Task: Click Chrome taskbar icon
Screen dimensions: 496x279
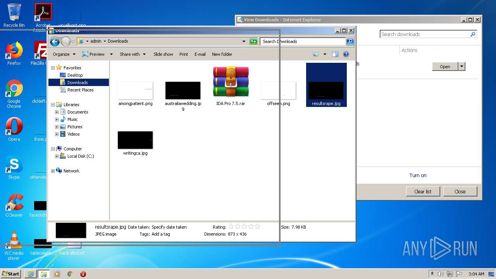Action: point(70,274)
